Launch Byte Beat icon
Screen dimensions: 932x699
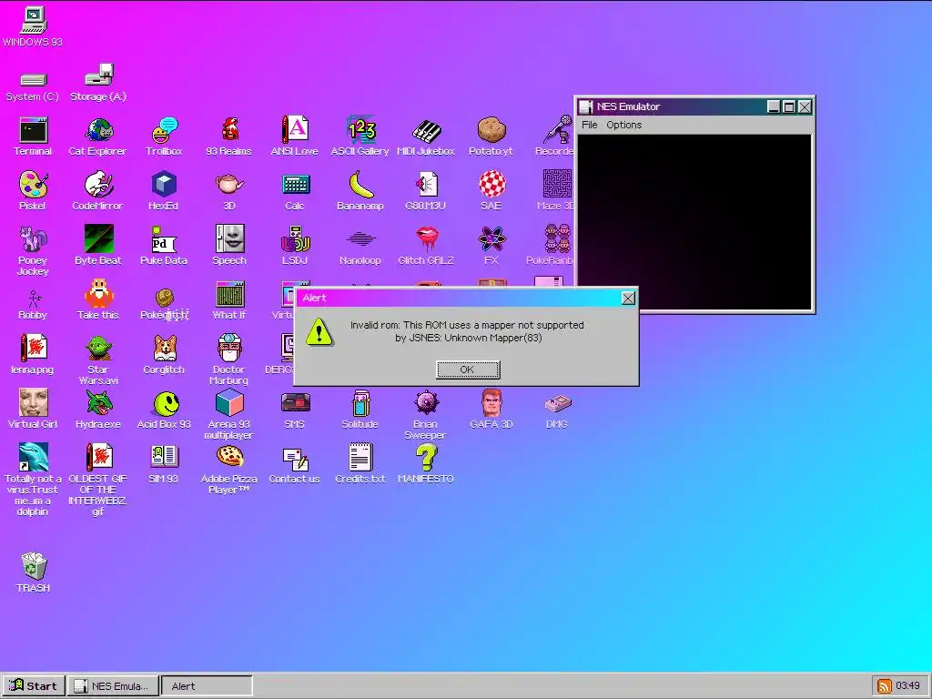click(98, 239)
